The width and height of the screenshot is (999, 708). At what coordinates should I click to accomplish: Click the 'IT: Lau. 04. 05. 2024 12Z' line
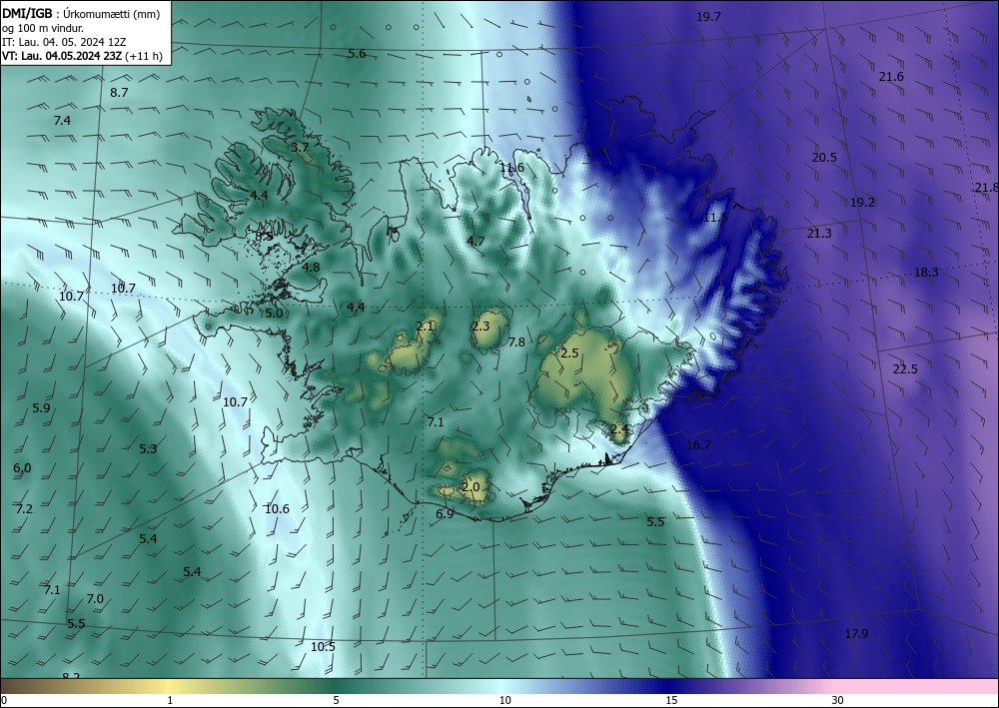tap(64, 42)
